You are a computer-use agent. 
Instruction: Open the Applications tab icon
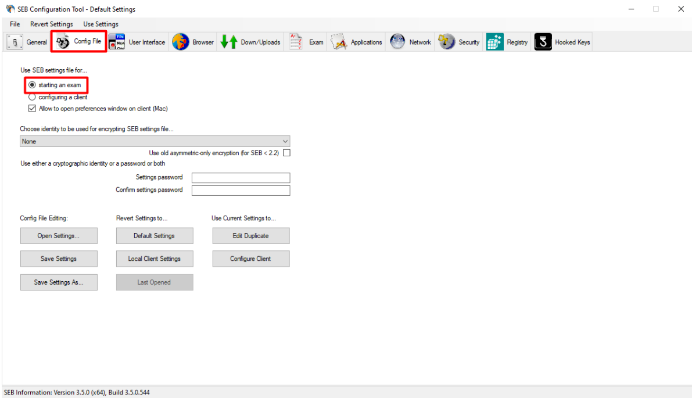pos(339,42)
